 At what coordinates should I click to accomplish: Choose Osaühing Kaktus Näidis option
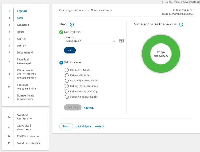point(67,81)
